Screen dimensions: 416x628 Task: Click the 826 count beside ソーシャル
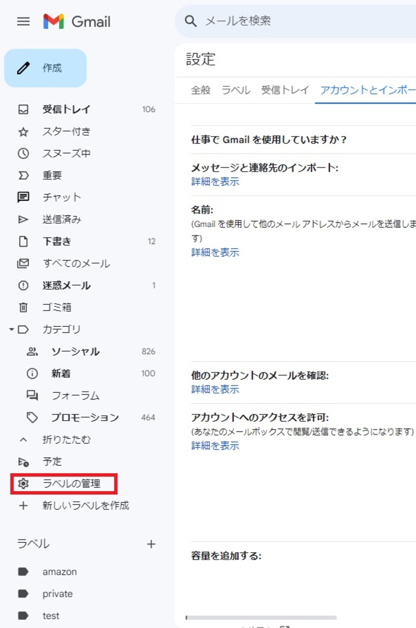pyautogui.click(x=148, y=352)
